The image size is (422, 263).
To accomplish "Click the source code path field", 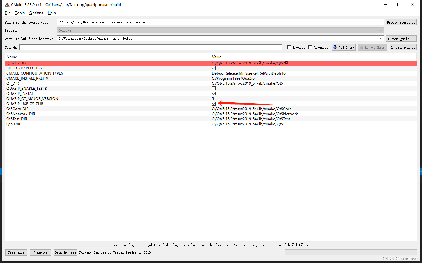I will coord(220,22).
